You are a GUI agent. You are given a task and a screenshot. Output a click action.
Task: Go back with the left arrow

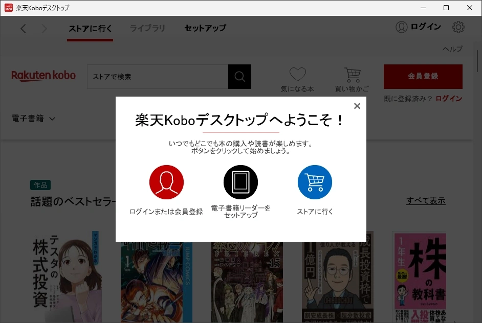(x=23, y=29)
